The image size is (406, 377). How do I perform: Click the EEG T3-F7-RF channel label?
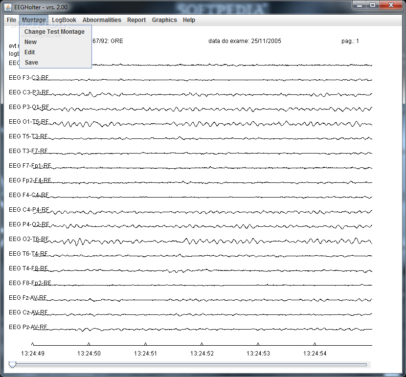[28, 151]
